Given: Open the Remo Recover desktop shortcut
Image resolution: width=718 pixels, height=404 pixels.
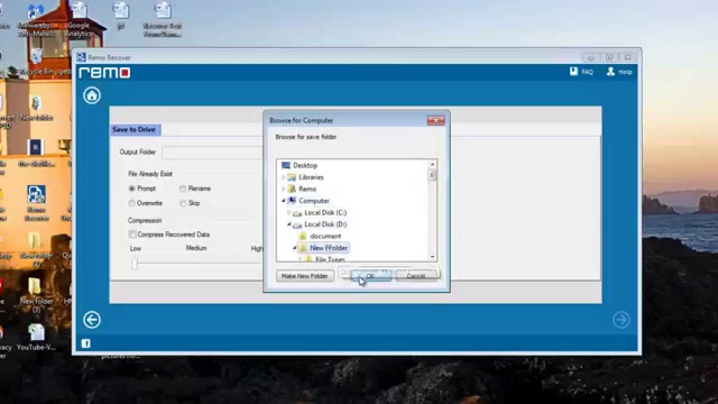Looking at the screenshot, I should tap(36, 203).
